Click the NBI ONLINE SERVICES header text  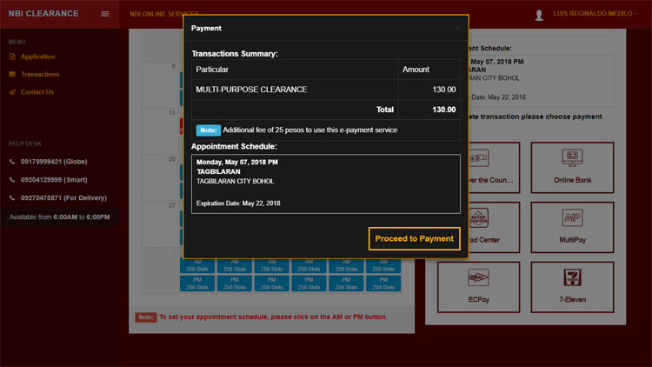click(163, 14)
